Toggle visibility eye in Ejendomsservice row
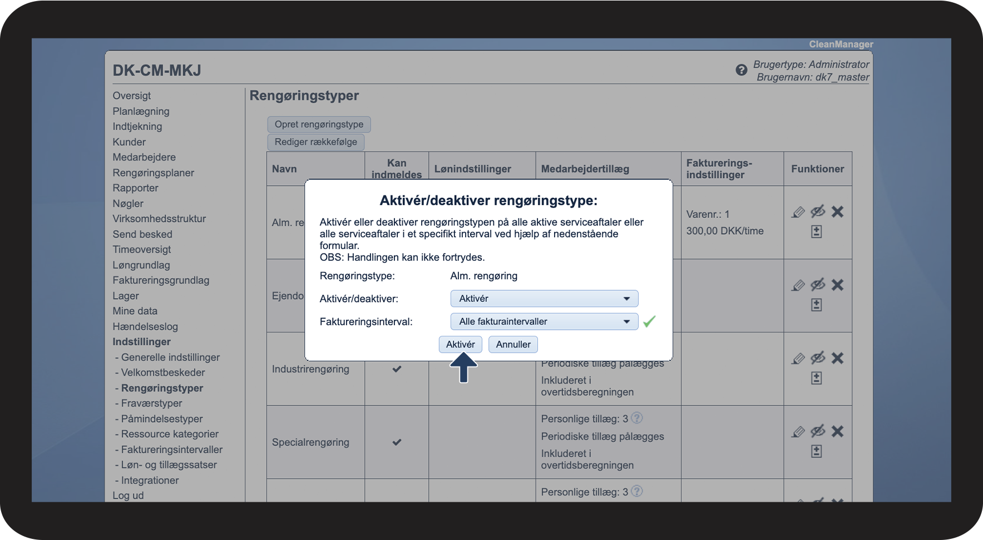 pos(818,285)
